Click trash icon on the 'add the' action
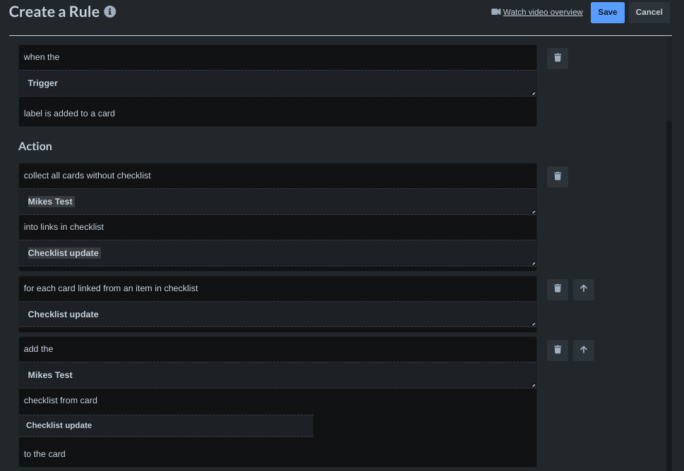 coord(557,350)
